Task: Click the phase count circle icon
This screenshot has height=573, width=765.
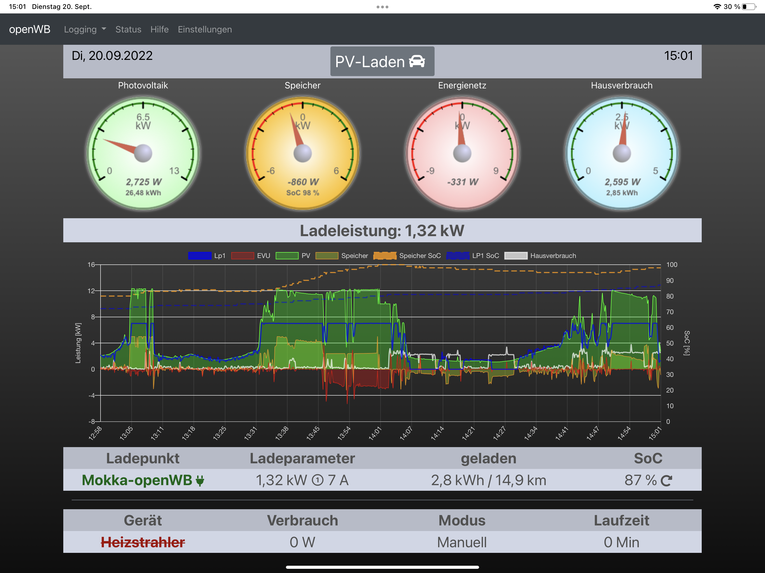Action: [318, 480]
